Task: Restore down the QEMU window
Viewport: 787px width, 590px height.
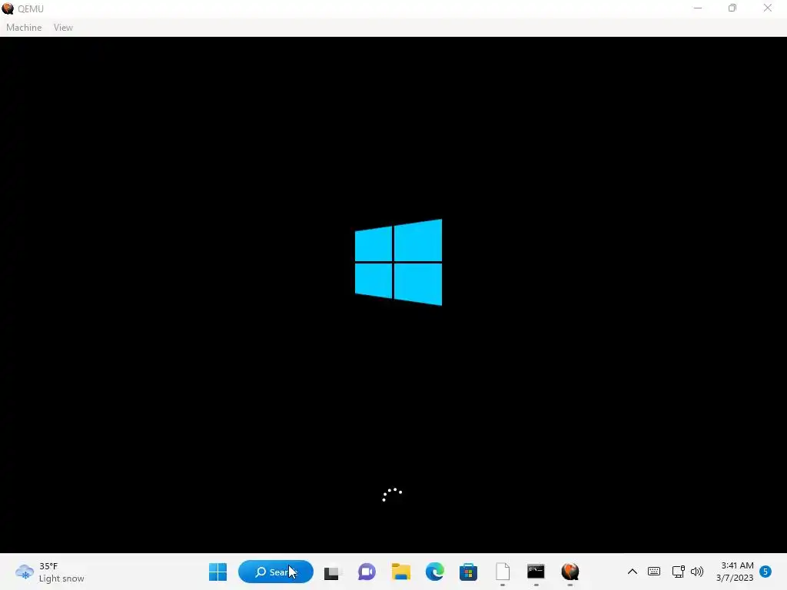Action: click(732, 8)
